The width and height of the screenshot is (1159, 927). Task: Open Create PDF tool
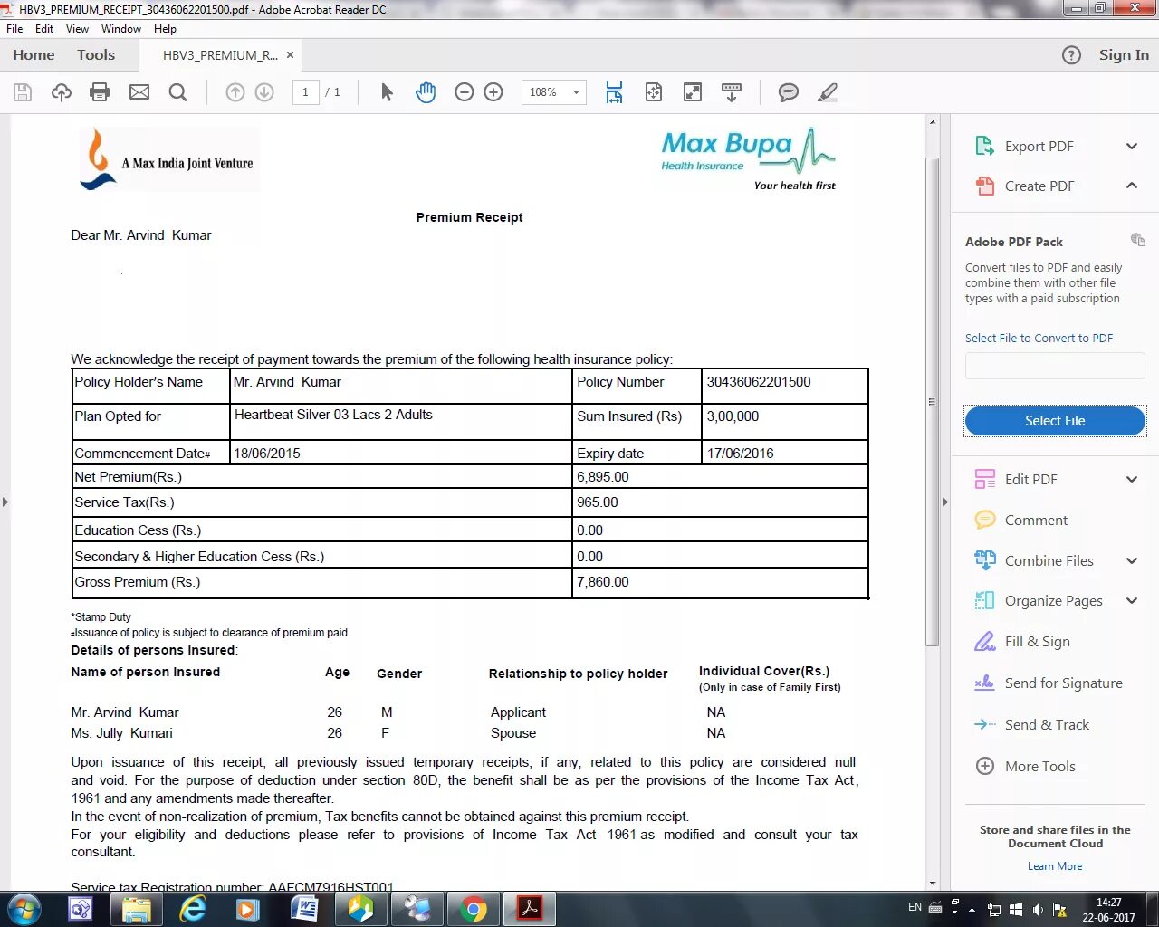tap(1039, 186)
